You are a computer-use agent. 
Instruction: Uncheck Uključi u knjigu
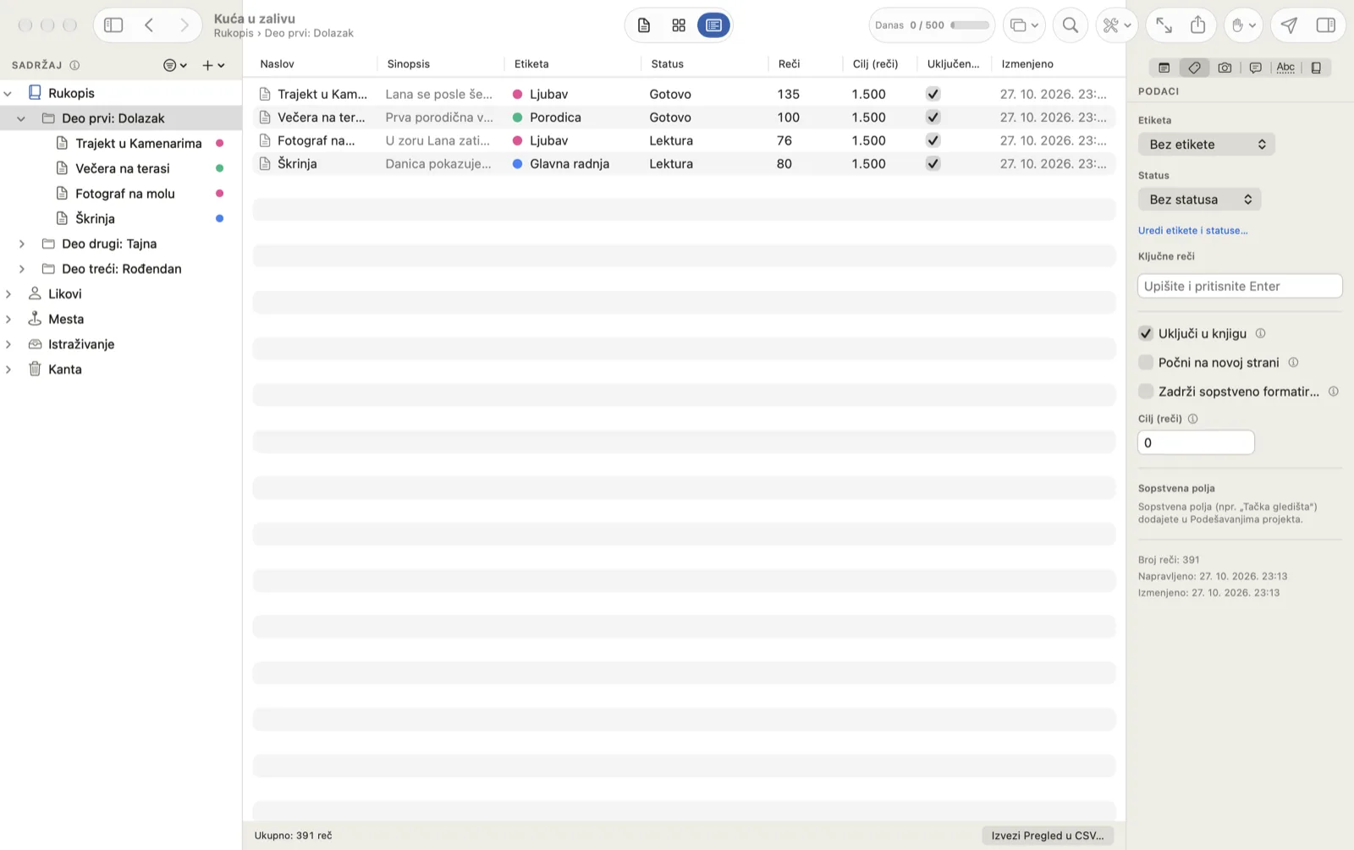click(1146, 333)
